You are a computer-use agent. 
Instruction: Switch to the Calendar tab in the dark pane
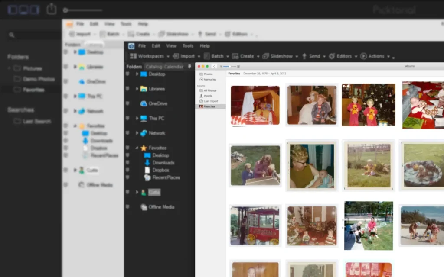[x=173, y=67]
